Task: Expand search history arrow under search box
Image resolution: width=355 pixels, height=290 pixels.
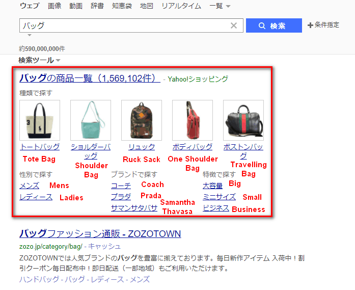Action: tap(30, 35)
